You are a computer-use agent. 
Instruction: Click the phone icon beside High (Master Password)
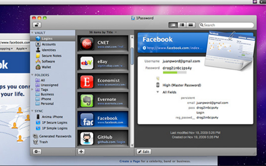click(158, 85)
